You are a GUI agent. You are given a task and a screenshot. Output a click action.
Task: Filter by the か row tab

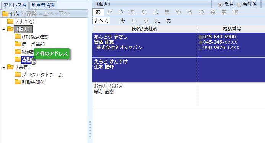point(110,12)
